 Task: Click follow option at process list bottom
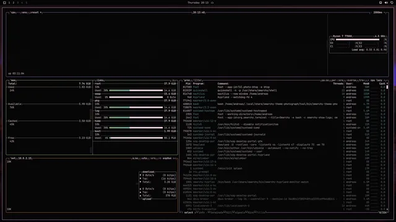click(x=261, y=213)
